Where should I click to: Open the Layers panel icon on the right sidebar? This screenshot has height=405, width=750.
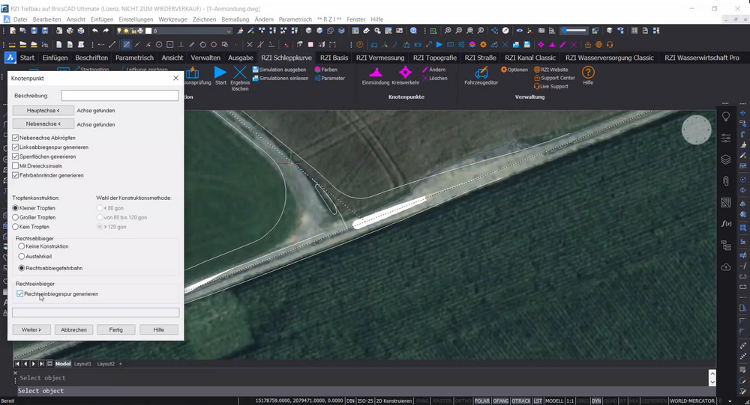pyautogui.click(x=725, y=159)
